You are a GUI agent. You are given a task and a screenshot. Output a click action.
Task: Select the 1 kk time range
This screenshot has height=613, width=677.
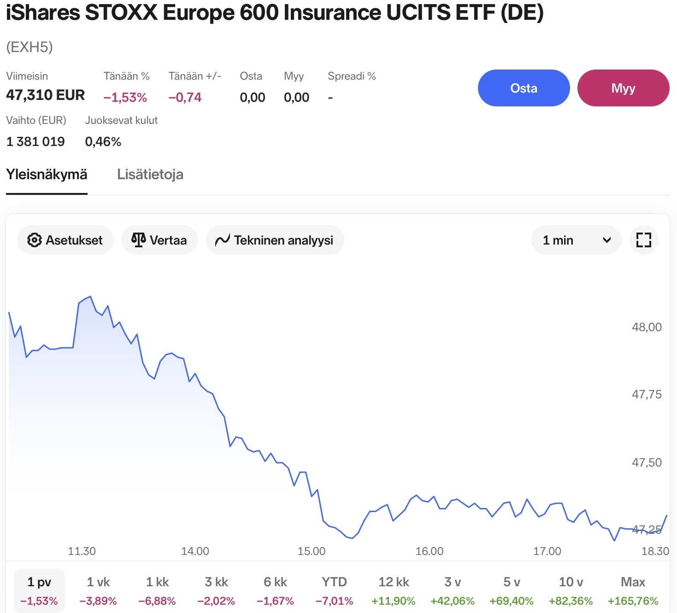coord(157,591)
